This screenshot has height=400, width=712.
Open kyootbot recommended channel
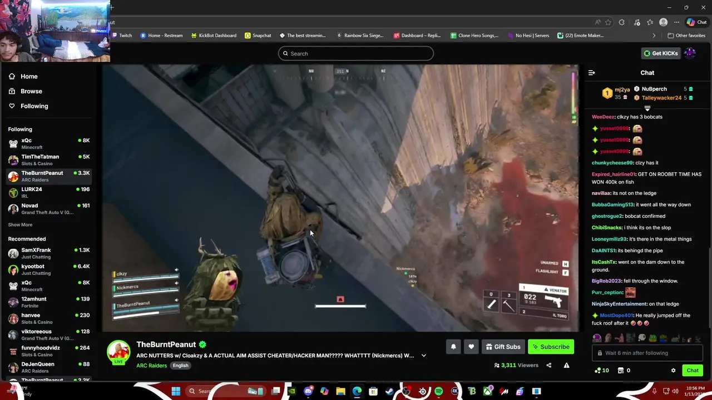coord(49,269)
